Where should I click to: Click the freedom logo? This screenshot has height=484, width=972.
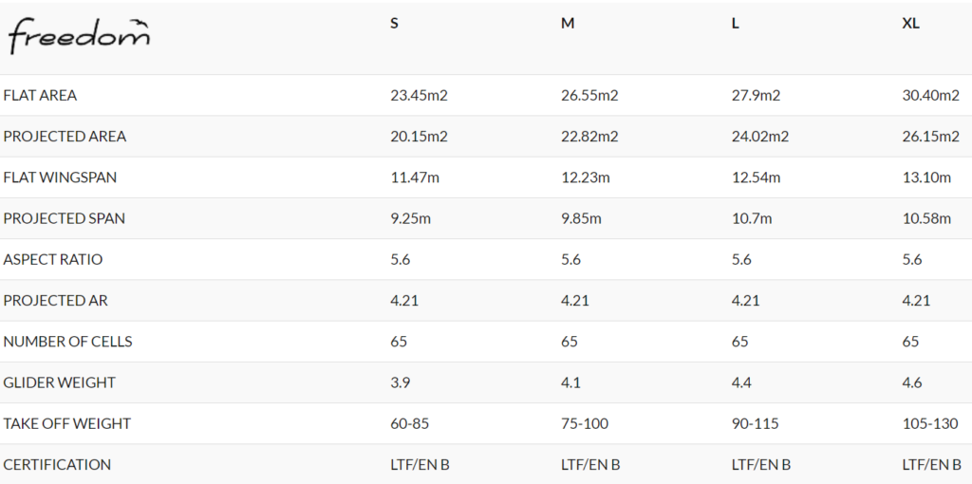(79, 36)
